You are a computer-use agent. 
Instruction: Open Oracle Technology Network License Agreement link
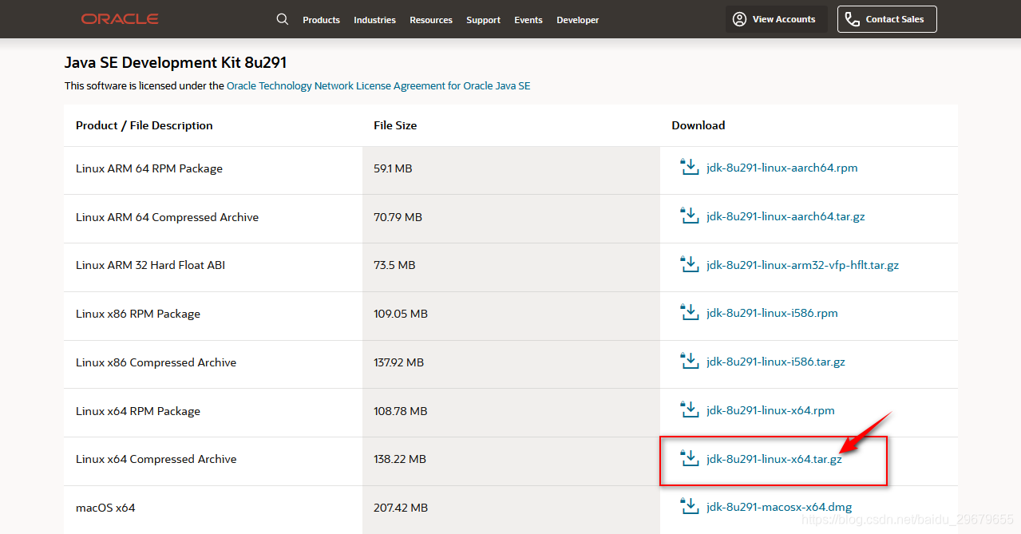[x=378, y=85]
